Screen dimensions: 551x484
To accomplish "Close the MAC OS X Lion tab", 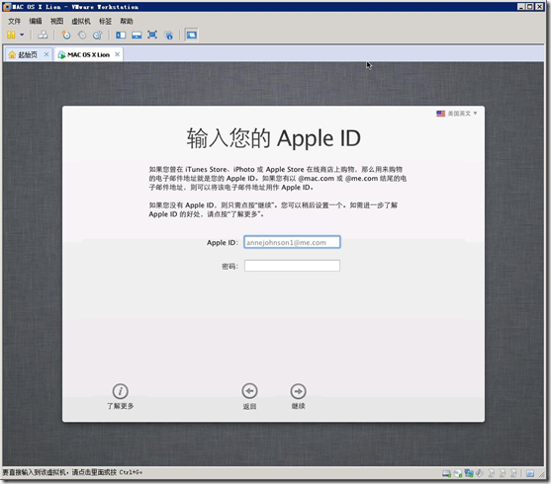I will [x=117, y=54].
